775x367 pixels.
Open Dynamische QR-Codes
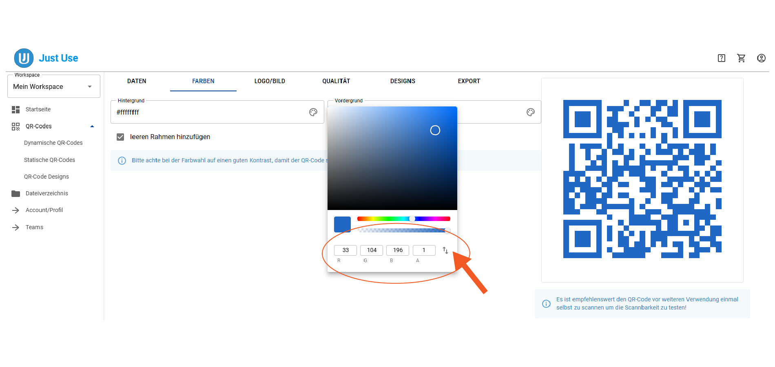click(x=53, y=143)
